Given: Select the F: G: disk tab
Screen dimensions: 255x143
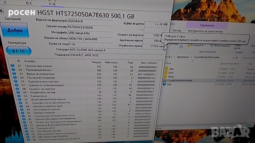Looking at the screenshot, I should (52, 4).
